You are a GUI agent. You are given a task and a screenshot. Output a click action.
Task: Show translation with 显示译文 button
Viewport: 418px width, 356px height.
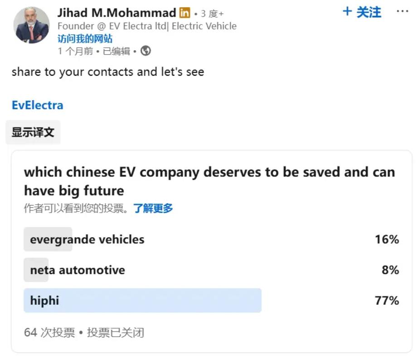point(33,132)
